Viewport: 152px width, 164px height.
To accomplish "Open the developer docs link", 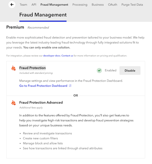I will pyautogui.click(x=52, y=56).
